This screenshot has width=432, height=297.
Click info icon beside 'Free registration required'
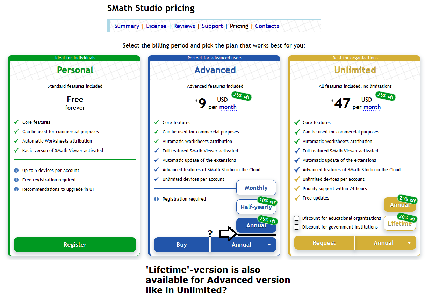coord(16,180)
